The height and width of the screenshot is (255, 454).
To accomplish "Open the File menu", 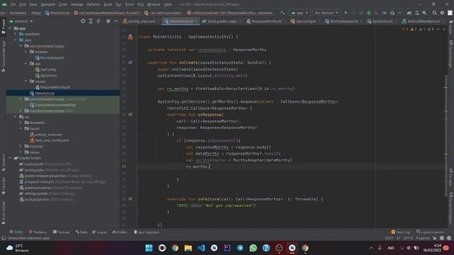I will 13,4.
